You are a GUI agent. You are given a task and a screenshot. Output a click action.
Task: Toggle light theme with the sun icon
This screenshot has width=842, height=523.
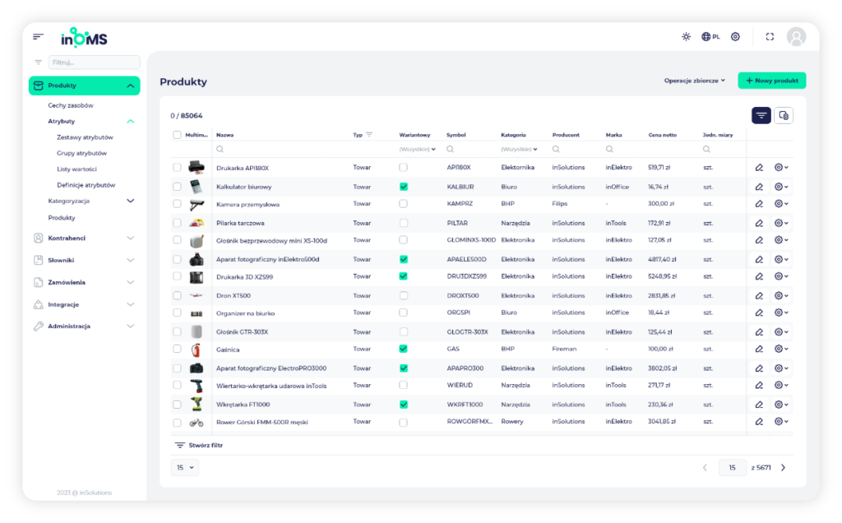coord(687,36)
